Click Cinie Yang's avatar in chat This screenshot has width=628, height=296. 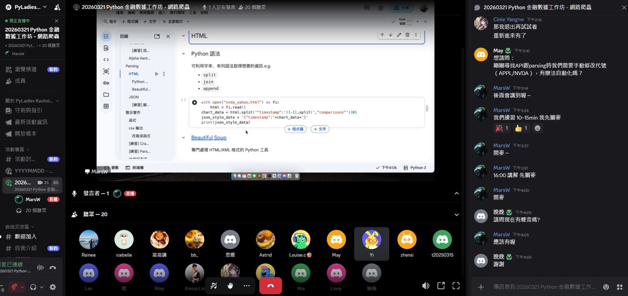tap(481, 23)
